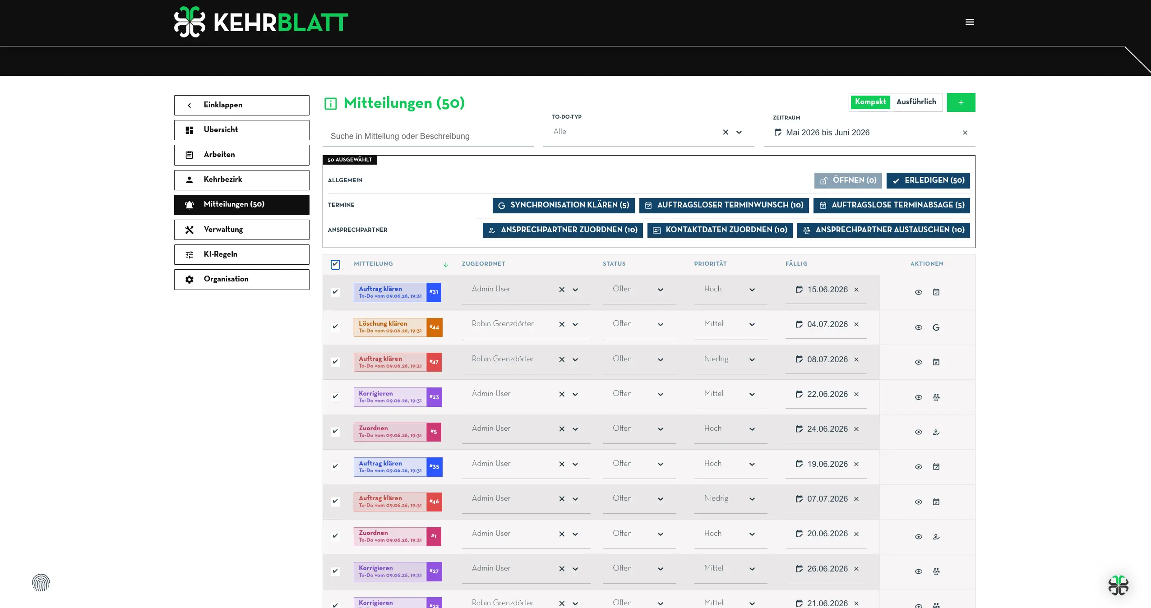This screenshot has height=608, width=1151.
Task: Clear due date 15.06.2026 with X
Action: tap(856, 290)
